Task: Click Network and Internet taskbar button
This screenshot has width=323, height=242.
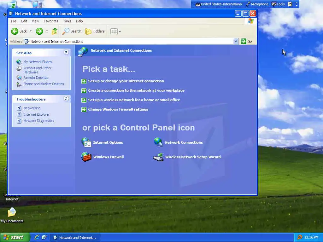Action: (x=75, y=238)
